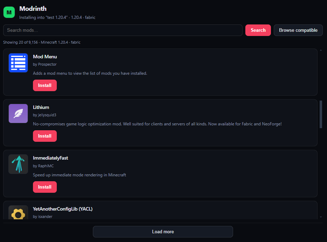The image size is (327, 242).
Task: Click the red Search button
Action: pos(258,30)
